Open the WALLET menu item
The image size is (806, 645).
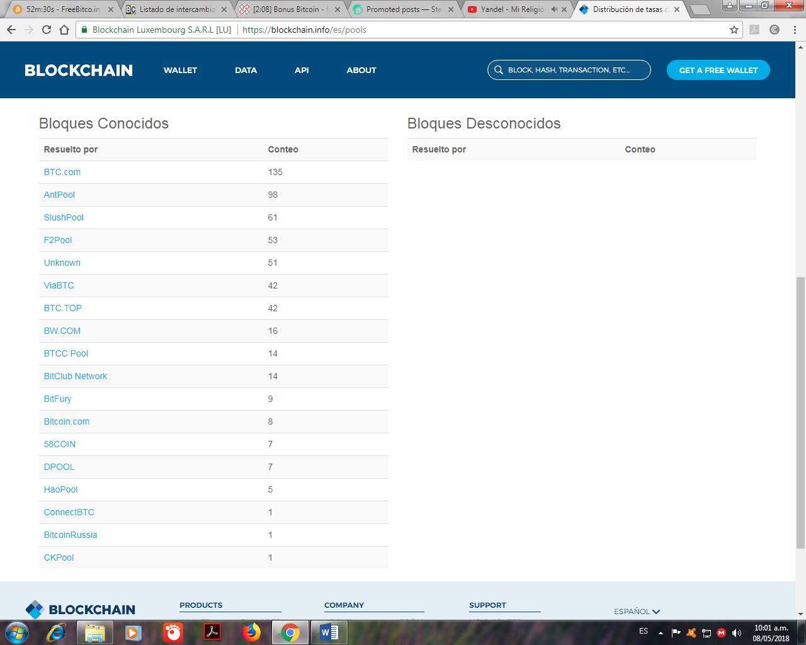[x=180, y=70]
